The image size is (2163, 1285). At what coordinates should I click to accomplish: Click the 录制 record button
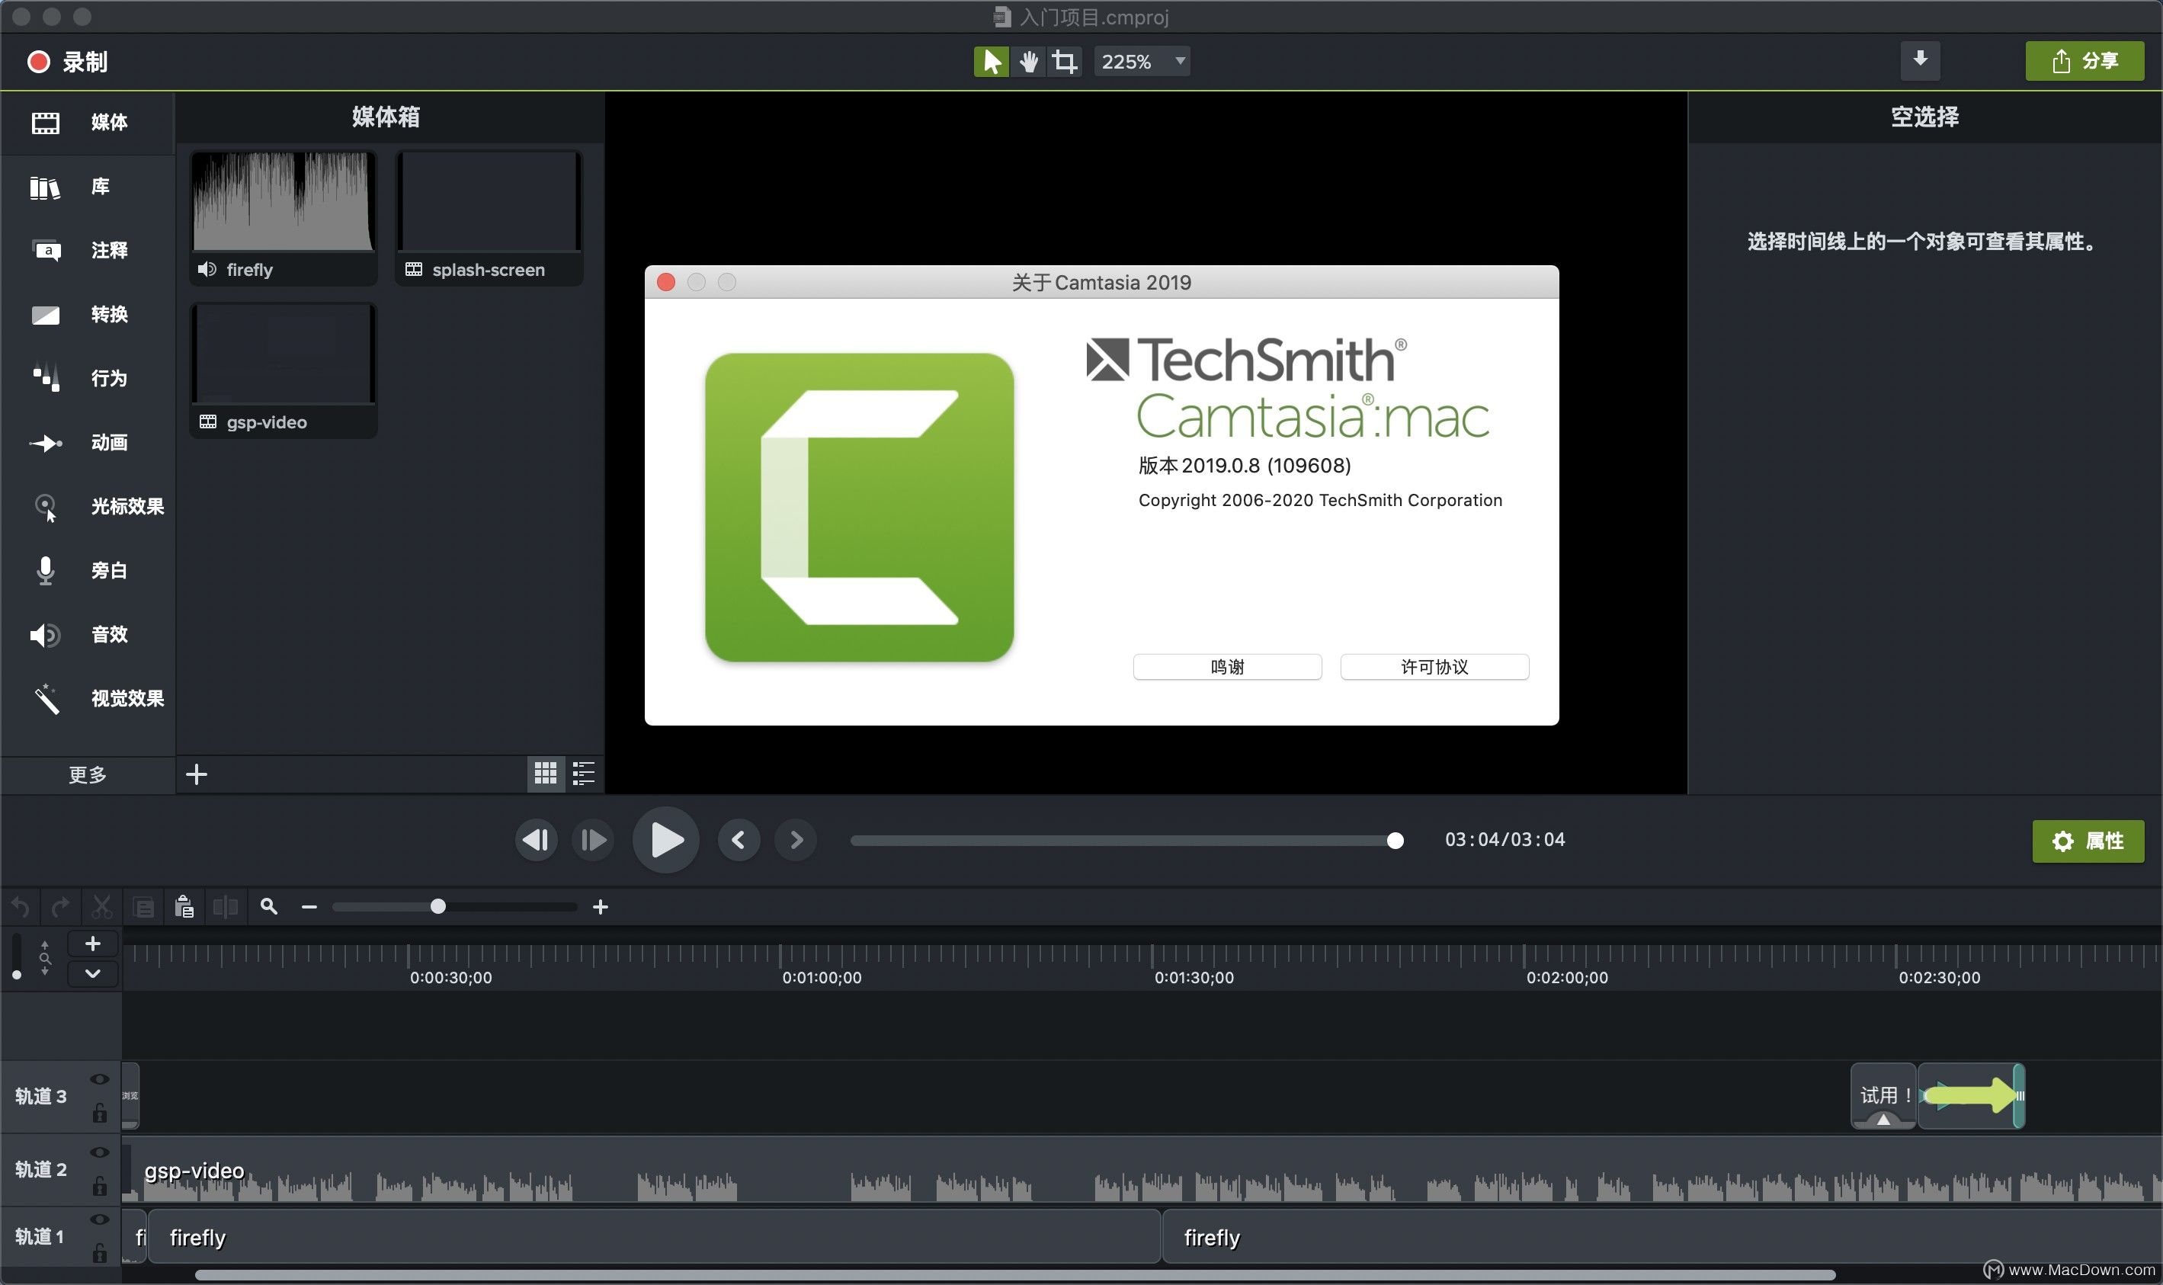point(68,62)
